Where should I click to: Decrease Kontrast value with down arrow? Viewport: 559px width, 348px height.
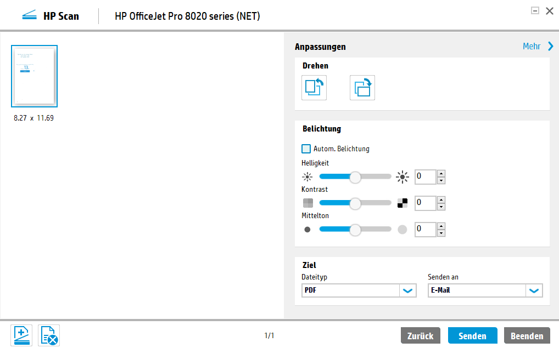(x=441, y=207)
